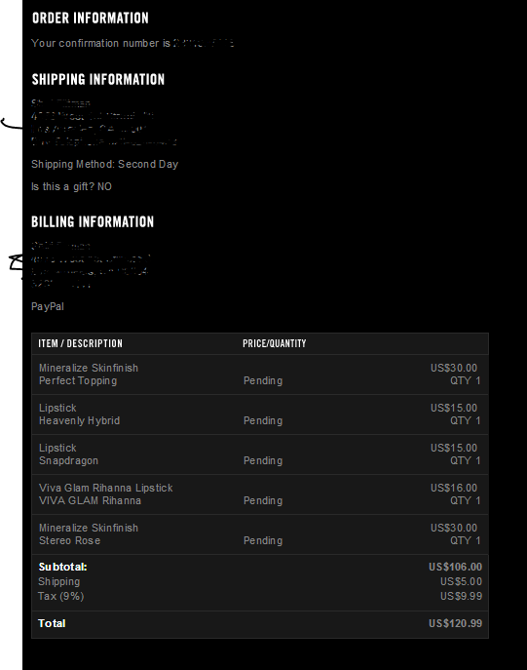Click the Pending status for Snapdragon

tap(263, 461)
